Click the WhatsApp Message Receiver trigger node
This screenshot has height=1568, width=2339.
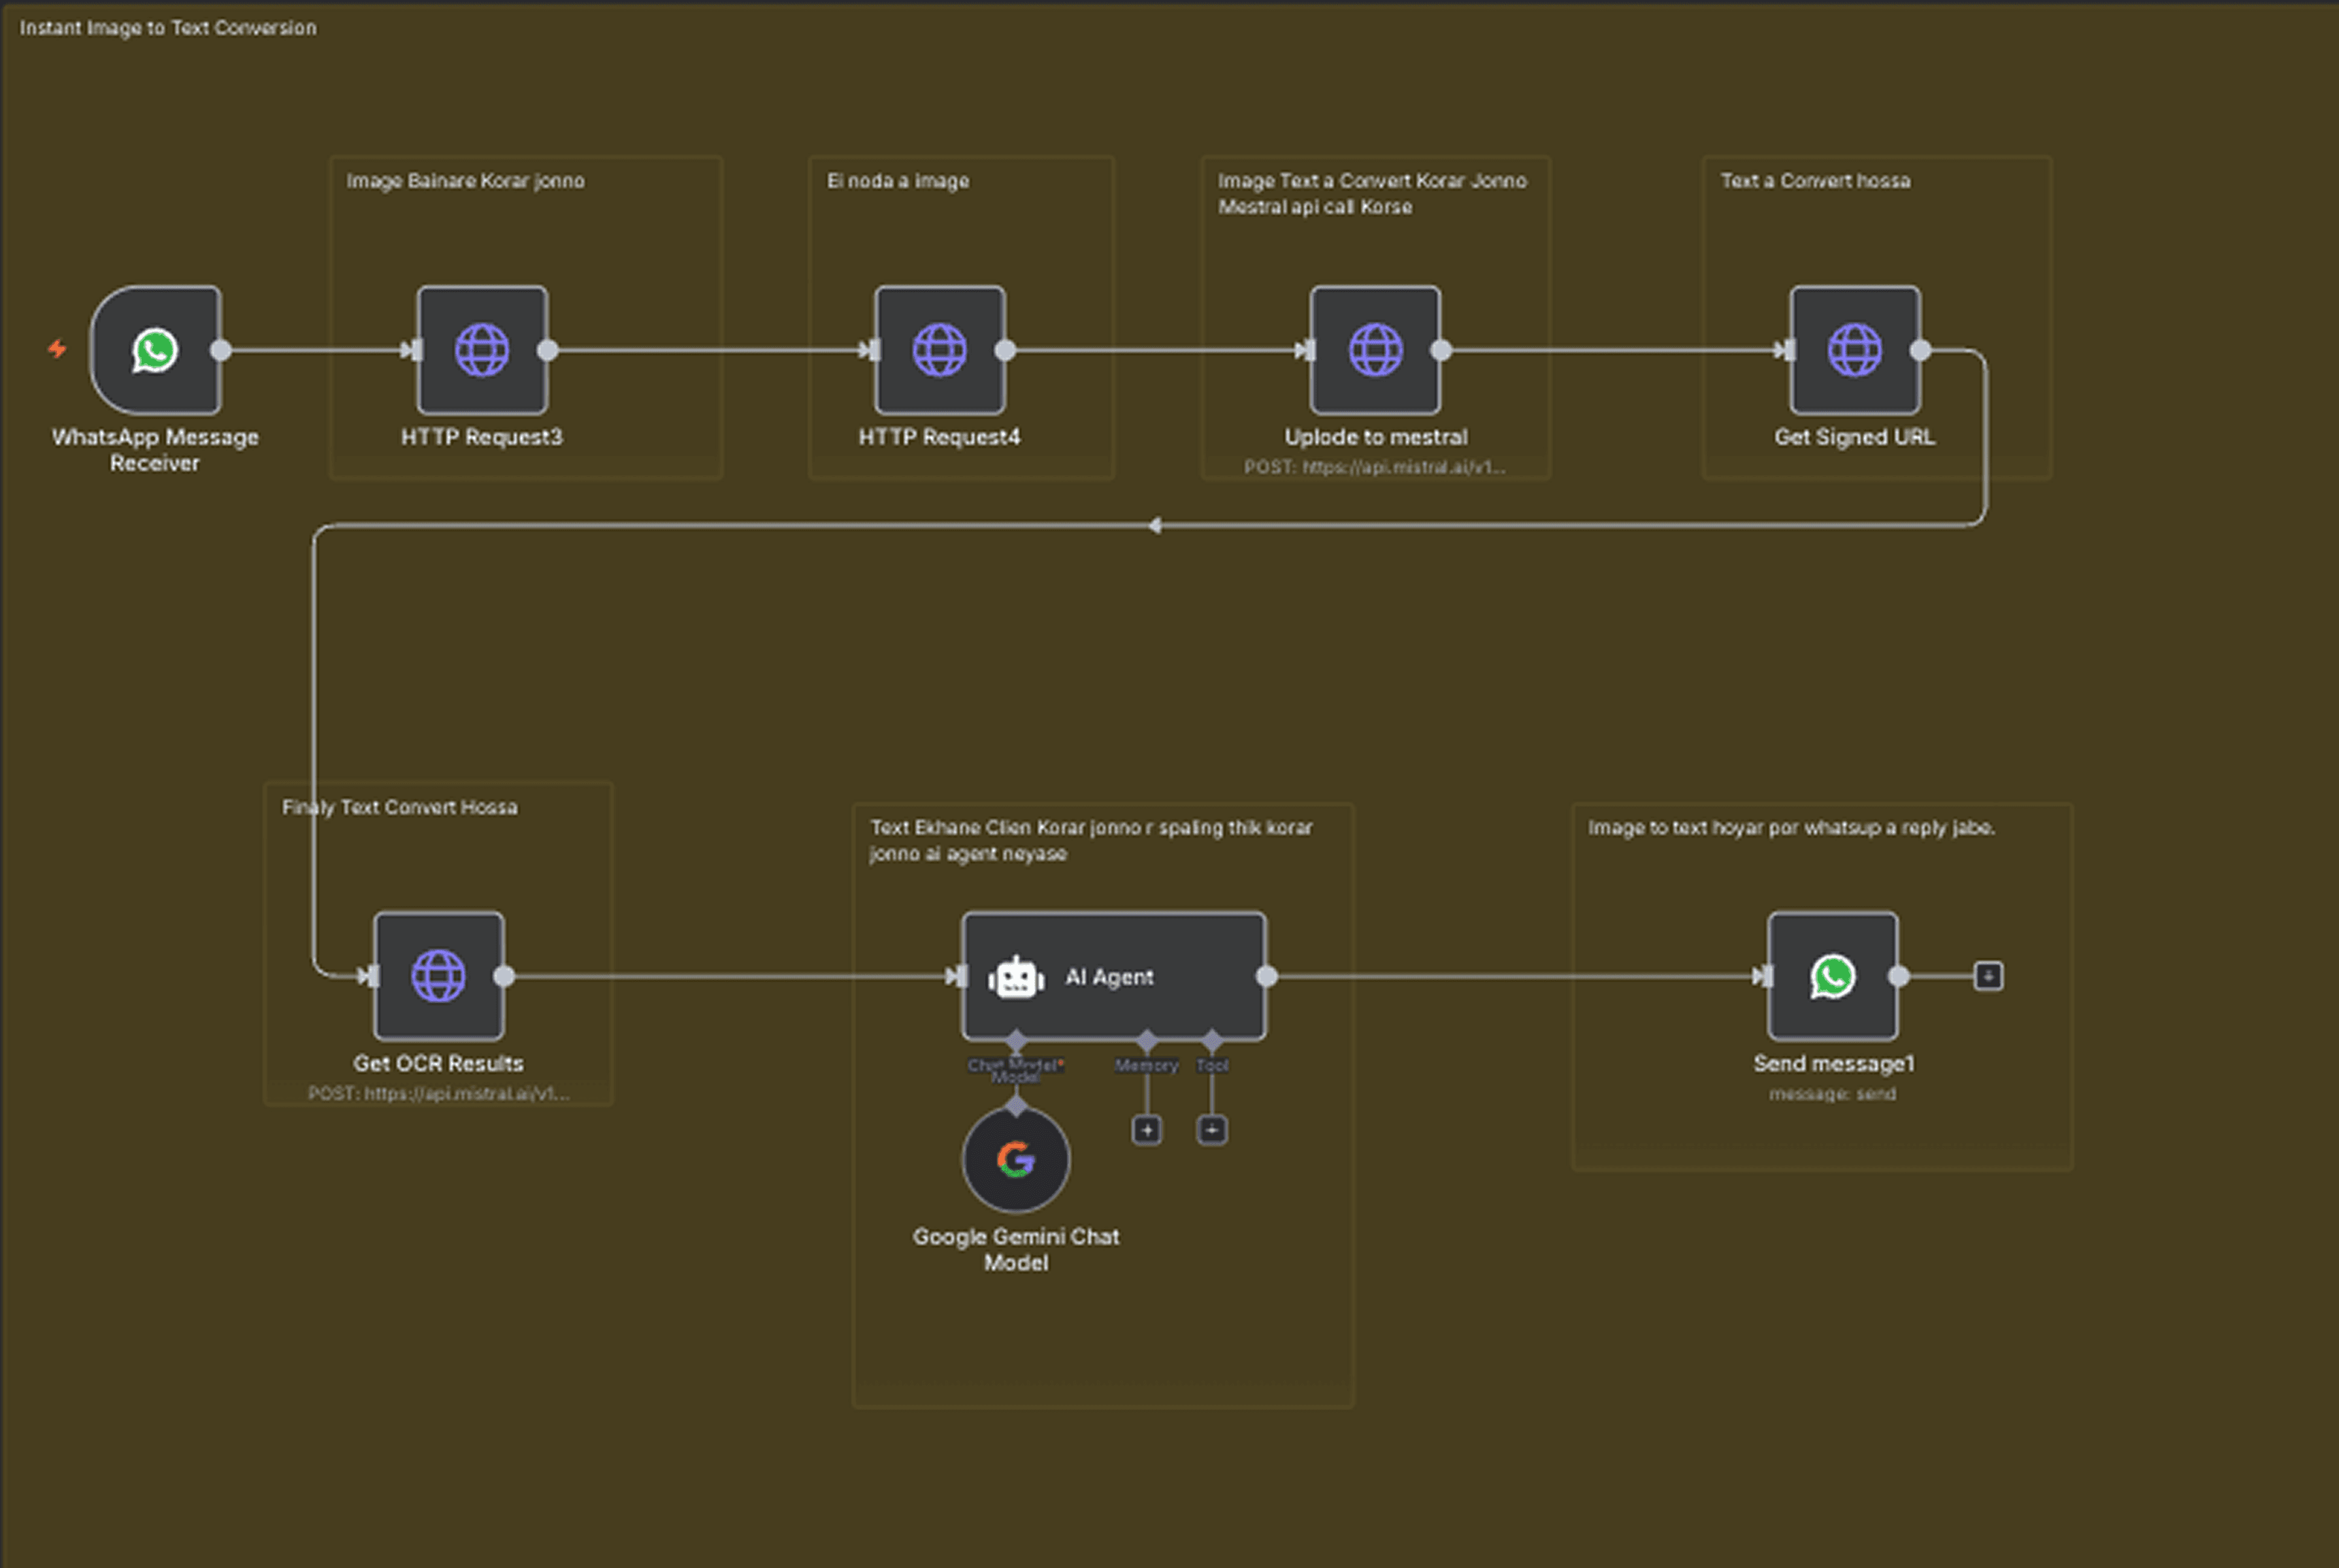tap(155, 350)
